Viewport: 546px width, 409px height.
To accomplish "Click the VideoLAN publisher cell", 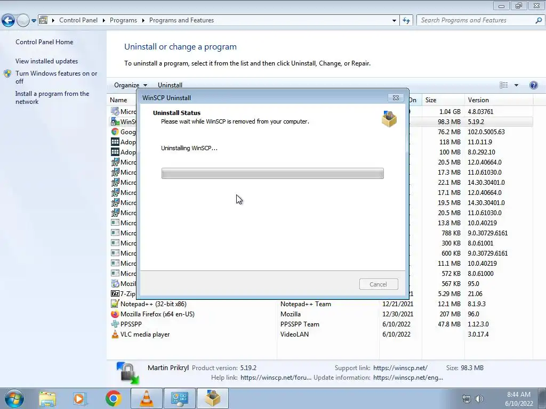I will click(x=294, y=334).
